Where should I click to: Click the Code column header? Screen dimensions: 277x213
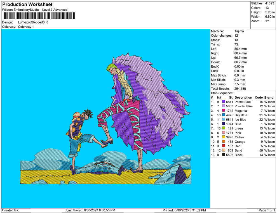pos(259,98)
